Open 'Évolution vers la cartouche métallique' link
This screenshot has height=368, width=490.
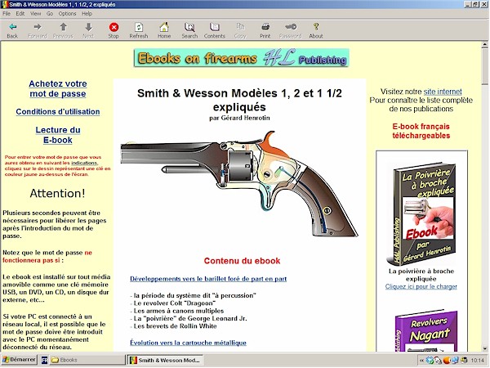188,343
